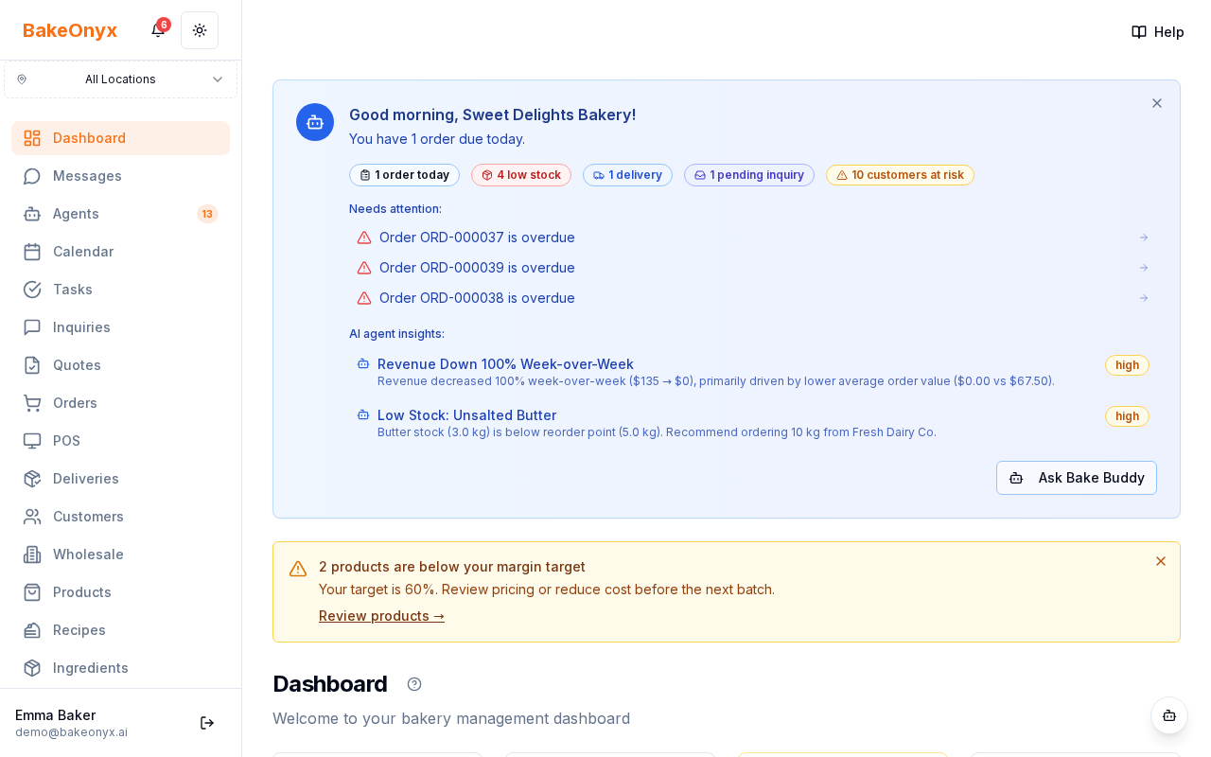
Task: Select the 1 pending inquiry chip
Action: (x=749, y=175)
